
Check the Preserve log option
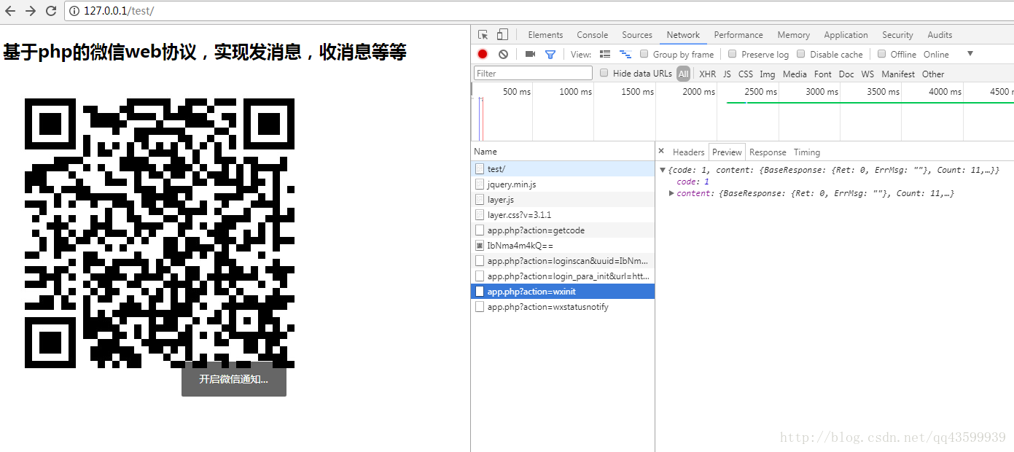click(733, 54)
